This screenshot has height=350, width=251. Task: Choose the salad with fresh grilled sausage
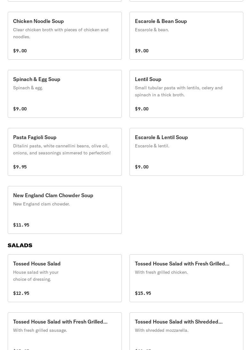pyautogui.click(x=60, y=322)
